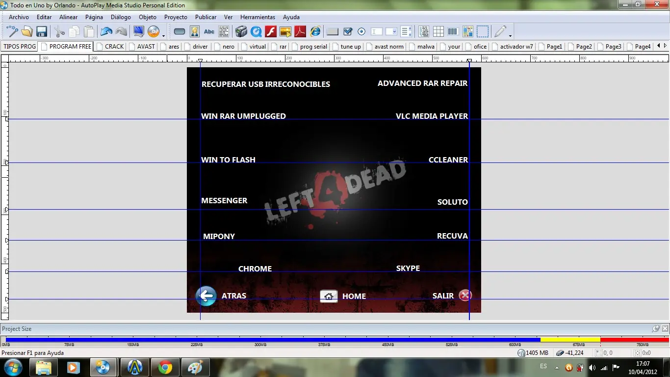Insert a new Input field object
This screenshot has width=670, height=377.
click(x=377, y=32)
